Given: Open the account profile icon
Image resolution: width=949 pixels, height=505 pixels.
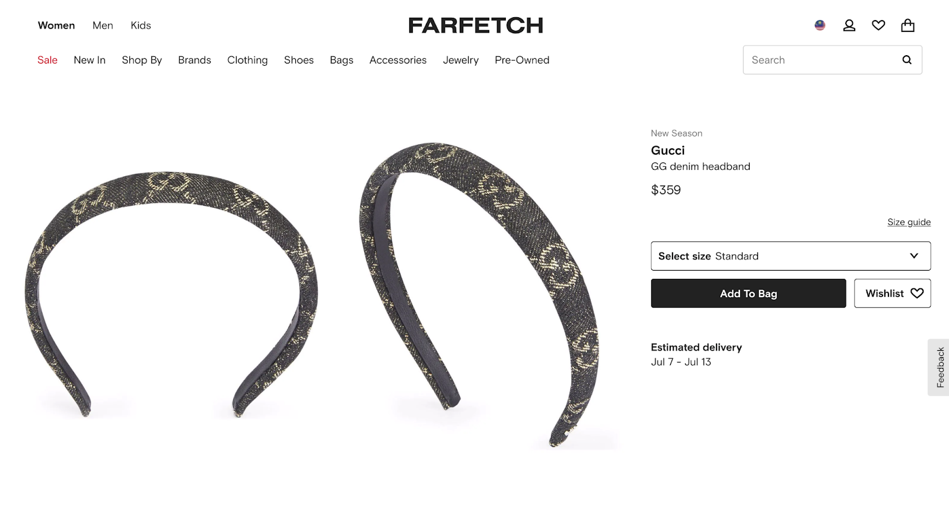Looking at the screenshot, I should (x=849, y=26).
